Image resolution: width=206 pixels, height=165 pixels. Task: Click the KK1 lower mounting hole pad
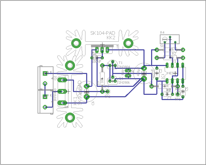click(70, 117)
